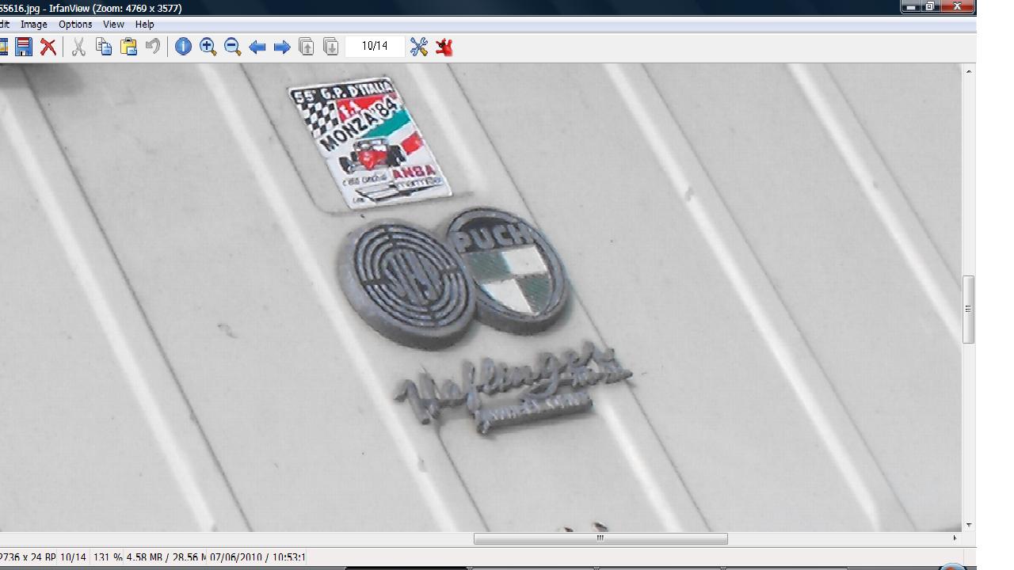Click the Undo arrow icon
The height and width of the screenshot is (570, 1014).
(x=153, y=47)
